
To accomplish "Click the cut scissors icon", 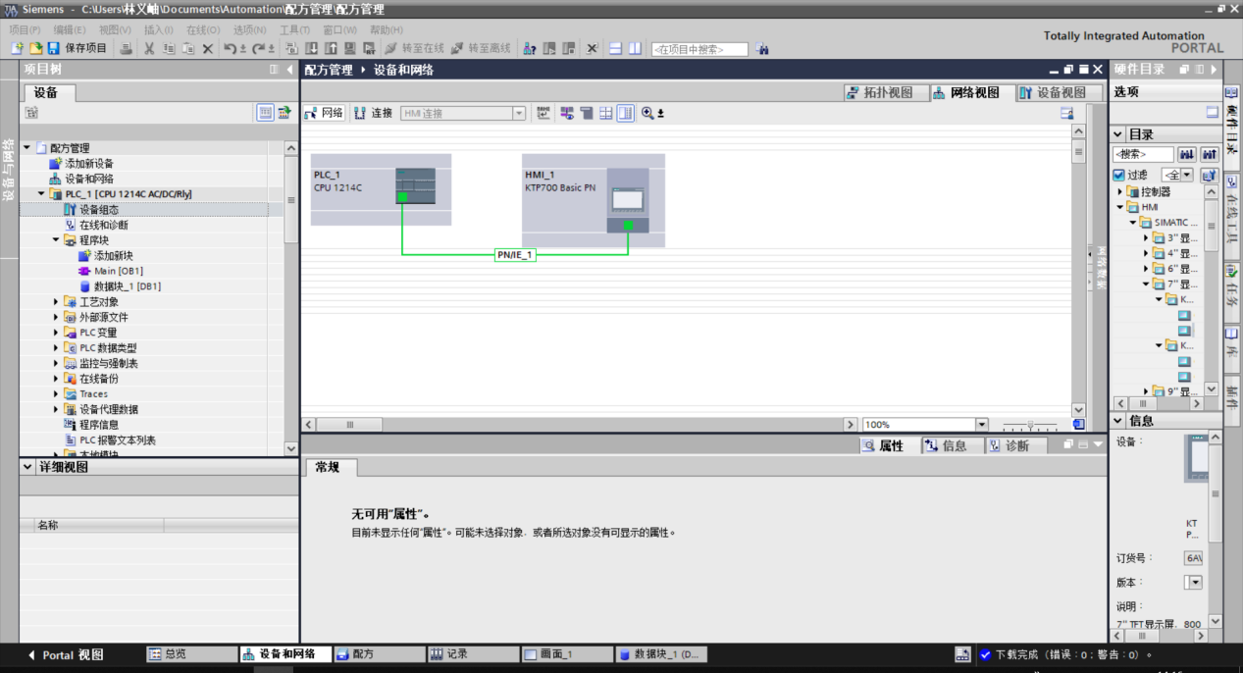I will point(149,48).
